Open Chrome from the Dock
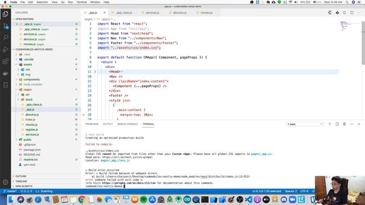 click(x=82, y=200)
